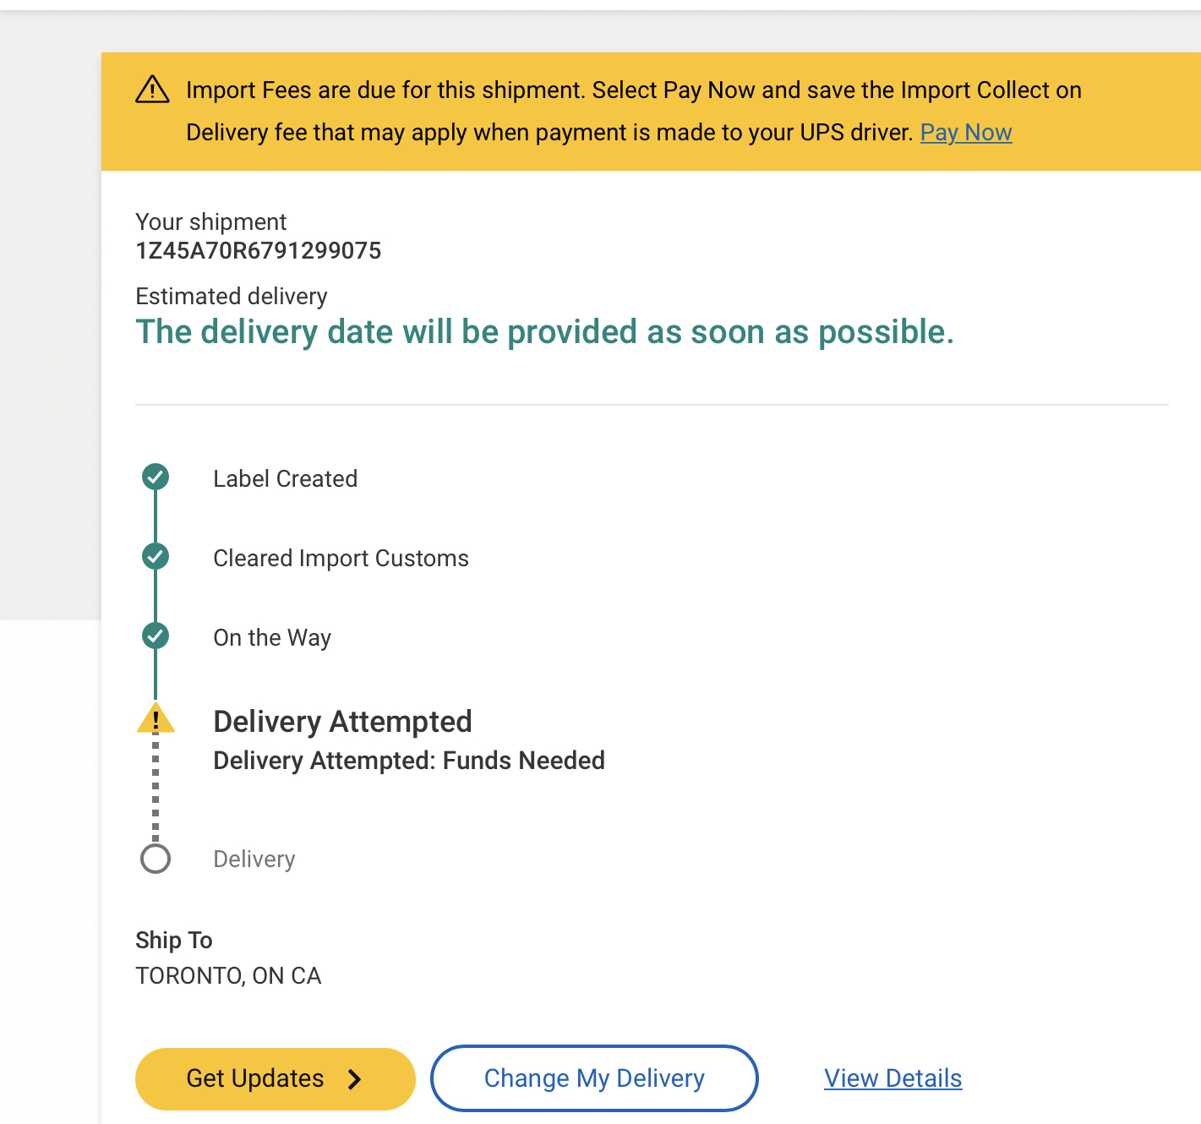
Task: Click Delivery Attempted: Funds Needed text
Action: pyautogui.click(x=409, y=761)
